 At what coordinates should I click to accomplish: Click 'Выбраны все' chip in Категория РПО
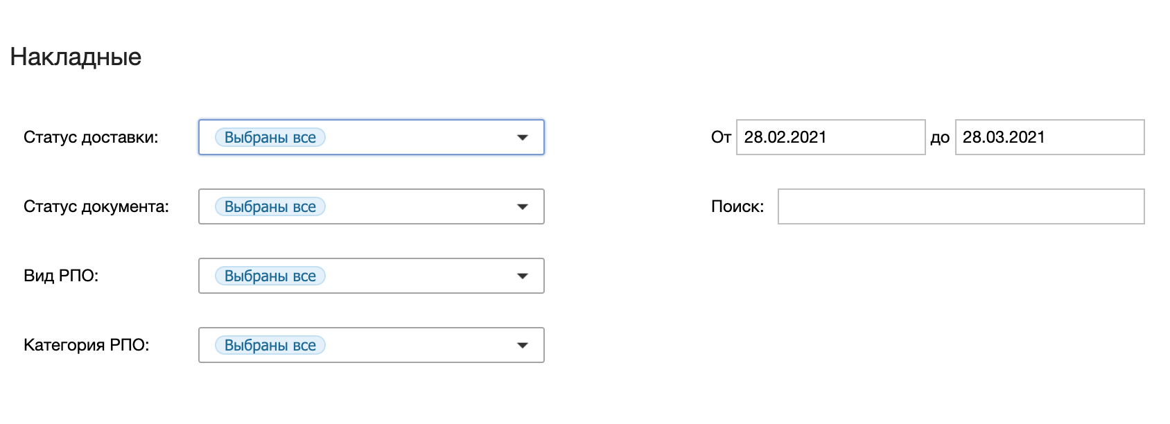270,346
